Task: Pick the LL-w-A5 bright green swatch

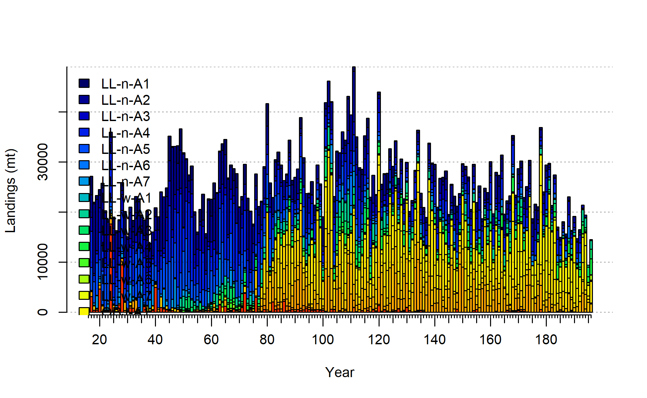Action: pos(84,262)
